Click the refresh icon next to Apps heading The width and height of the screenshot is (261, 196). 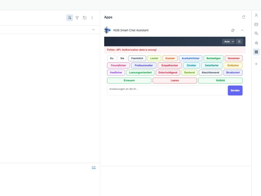coord(244,17)
